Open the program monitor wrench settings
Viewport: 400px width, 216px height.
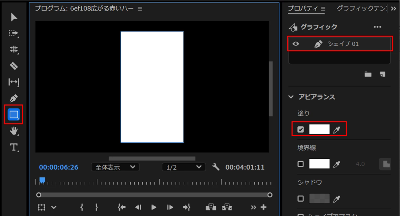pos(216,167)
